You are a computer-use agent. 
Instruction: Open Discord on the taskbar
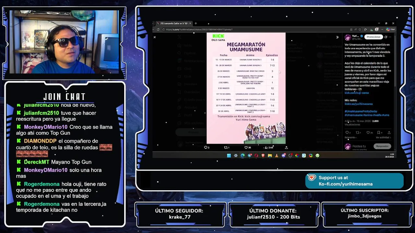[x=284, y=156]
